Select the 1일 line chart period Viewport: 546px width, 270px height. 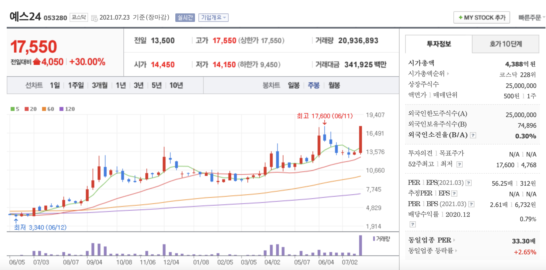[55, 85]
